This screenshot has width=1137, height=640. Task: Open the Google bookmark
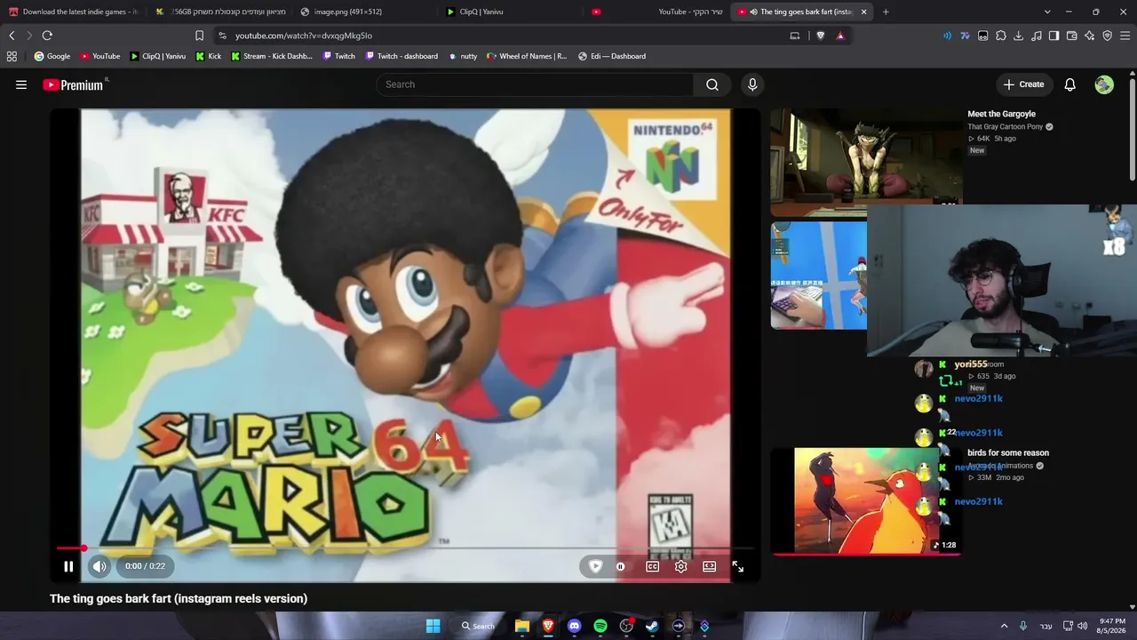[x=52, y=56]
